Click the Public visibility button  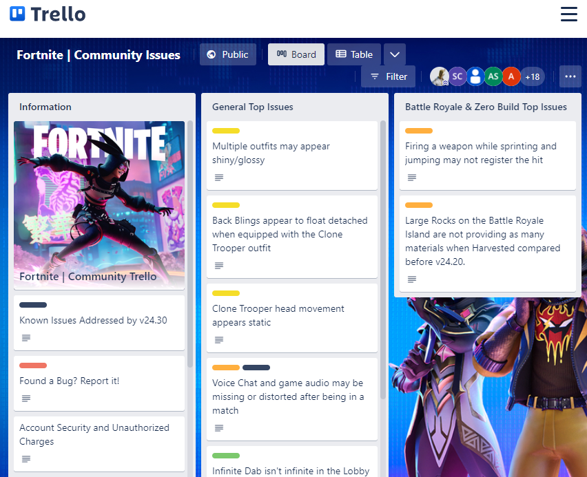(228, 54)
